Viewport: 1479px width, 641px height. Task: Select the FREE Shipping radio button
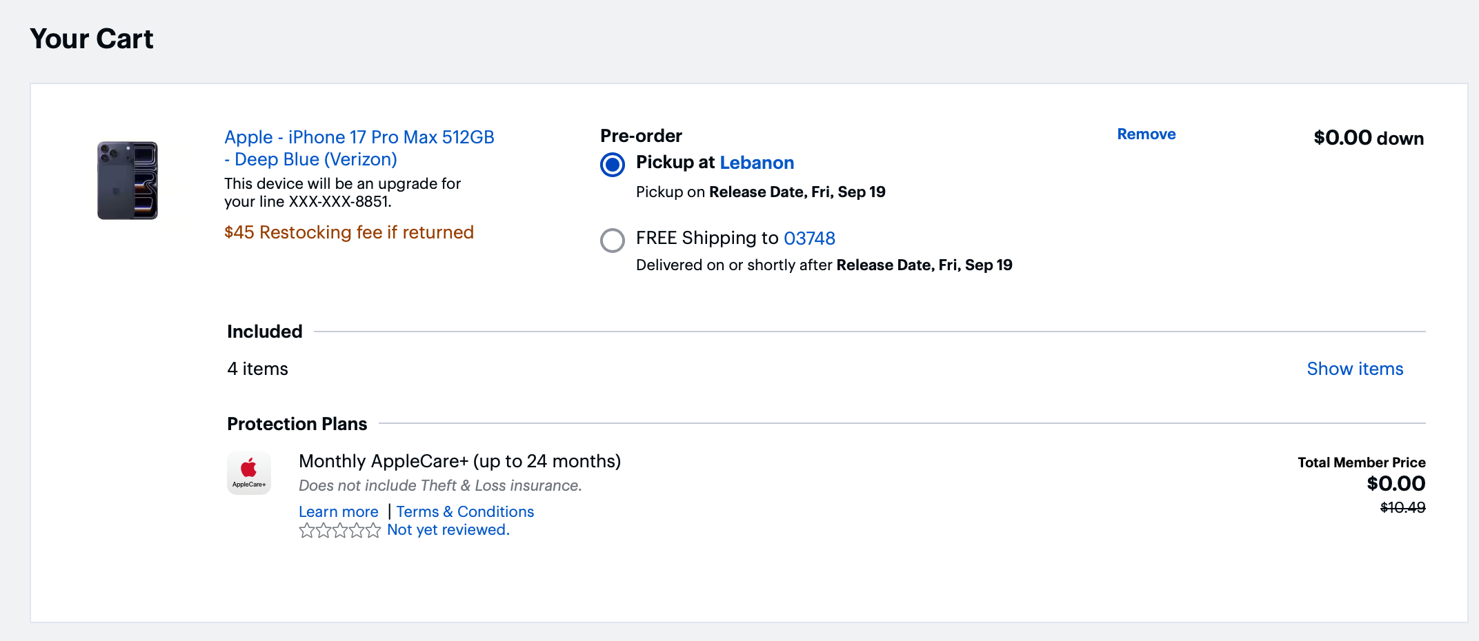pos(613,240)
